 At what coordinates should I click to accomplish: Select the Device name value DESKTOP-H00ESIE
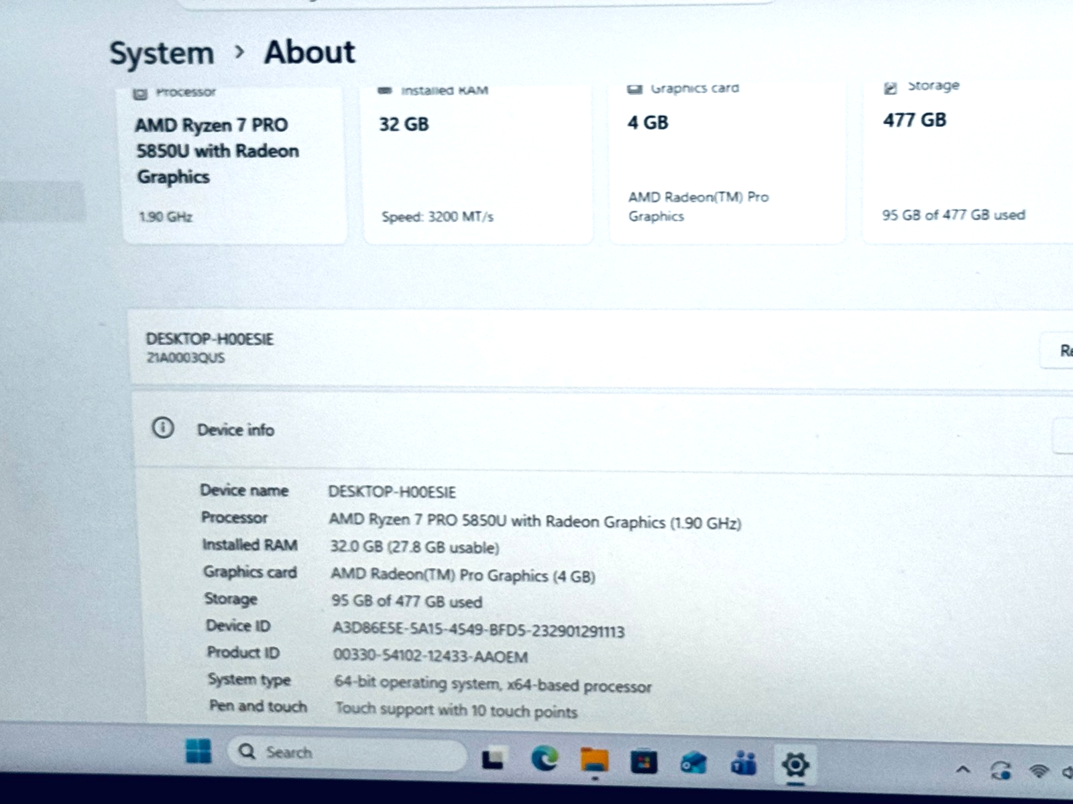point(392,492)
